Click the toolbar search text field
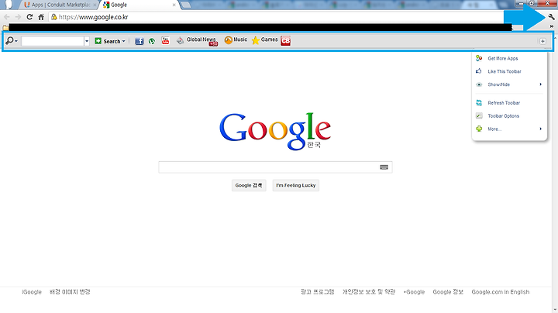The height and width of the screenshot is (313, 558). [x=53, y=41]
